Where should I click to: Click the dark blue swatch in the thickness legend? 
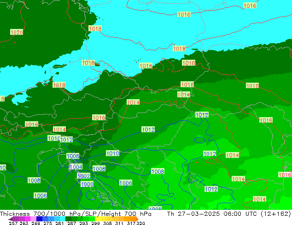(x=39, y=219)
